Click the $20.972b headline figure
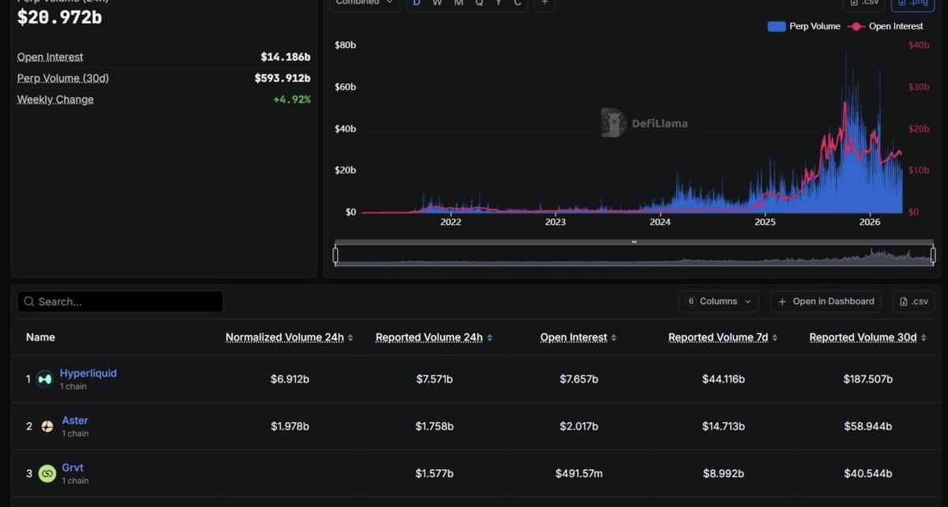This screenshot has width=948, height=507. tap(60, 17)
